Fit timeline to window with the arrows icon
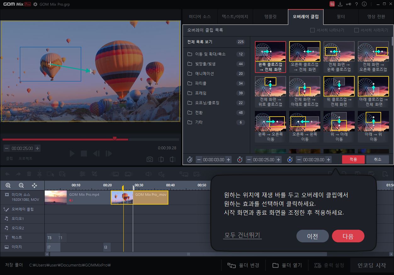The height and width of the screenshot is (275, 394). 35,185
